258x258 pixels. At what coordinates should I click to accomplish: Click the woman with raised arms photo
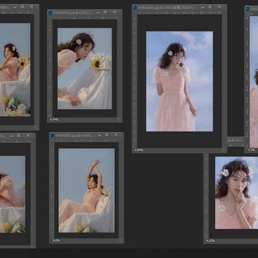pos(86,190)
